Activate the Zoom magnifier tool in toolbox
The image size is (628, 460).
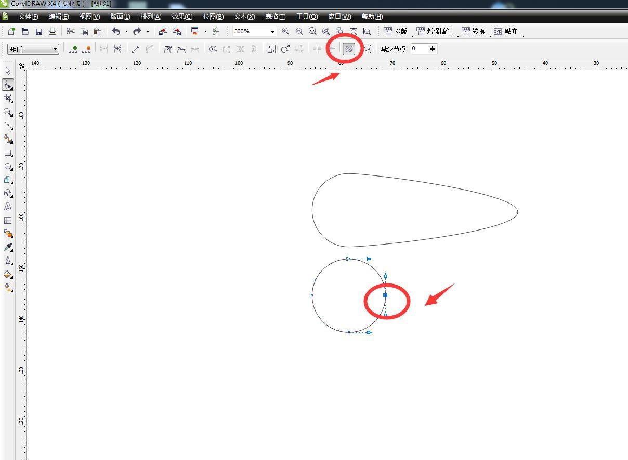coord(8,112)
